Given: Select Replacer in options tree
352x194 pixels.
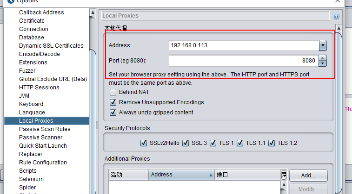Looking at the screenshot, I should [31, 154].
